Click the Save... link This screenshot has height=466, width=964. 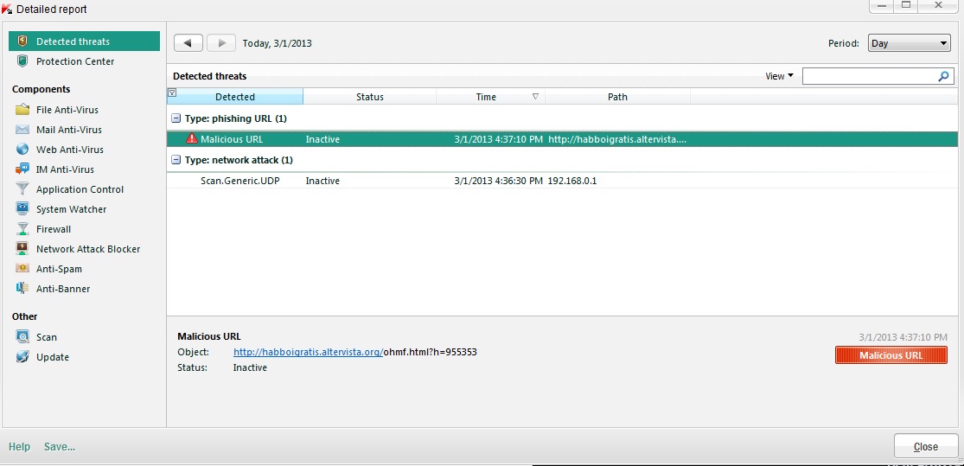pos(60,447)
